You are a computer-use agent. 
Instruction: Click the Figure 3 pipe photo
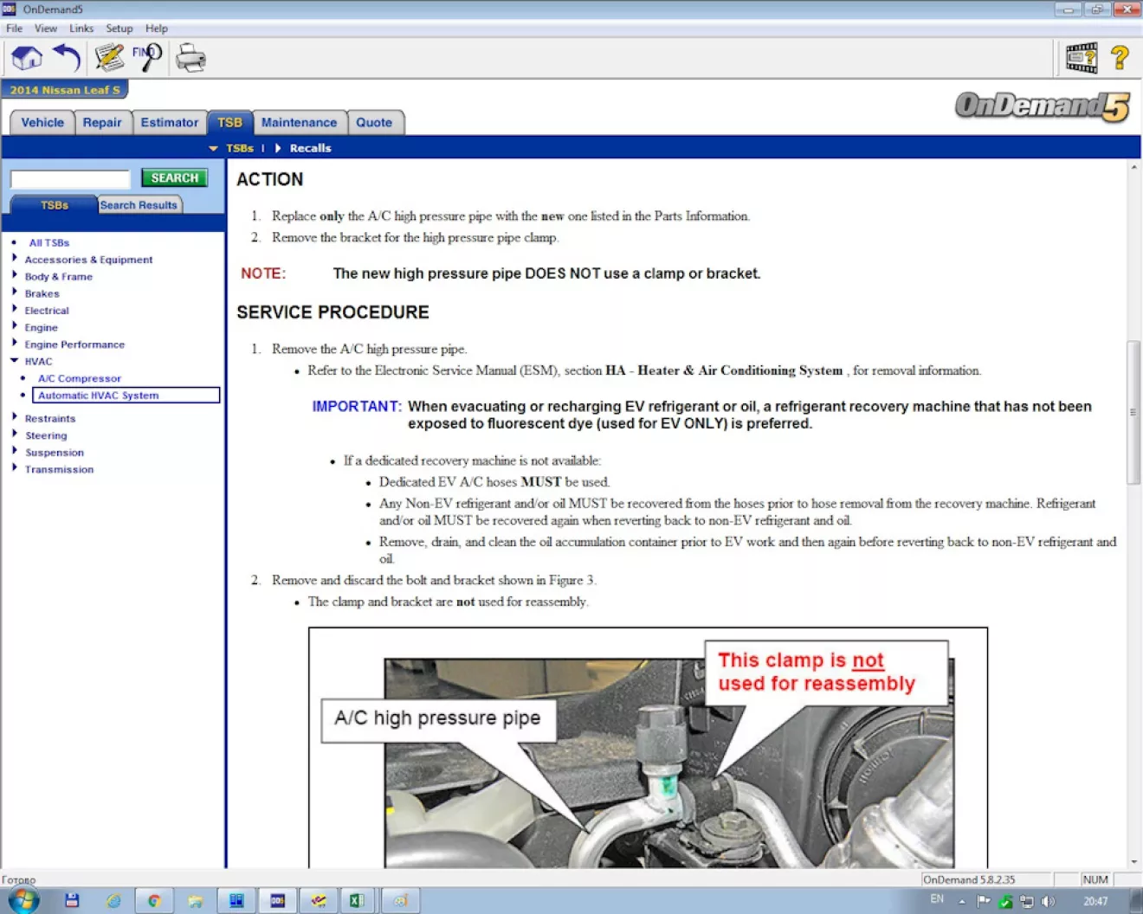pos(669,763)
